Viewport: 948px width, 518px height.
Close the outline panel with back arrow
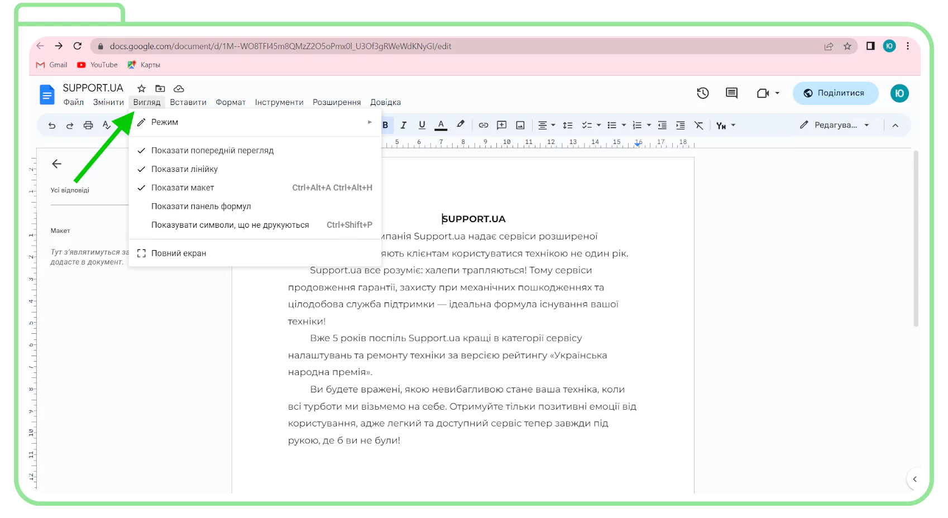(56, 164)
